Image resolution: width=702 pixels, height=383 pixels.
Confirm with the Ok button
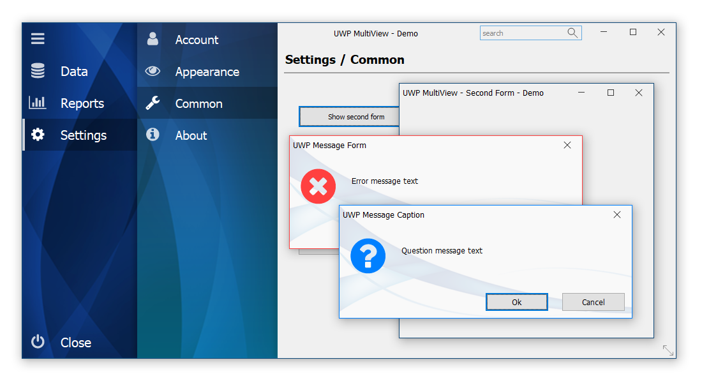[517, 302]
